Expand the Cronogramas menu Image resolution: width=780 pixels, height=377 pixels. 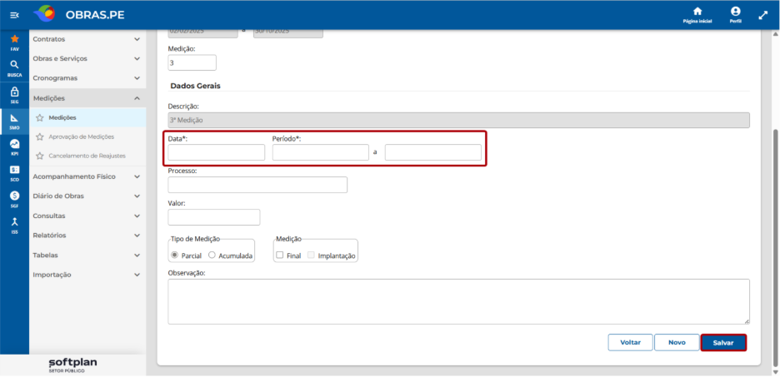click(87, 78)
